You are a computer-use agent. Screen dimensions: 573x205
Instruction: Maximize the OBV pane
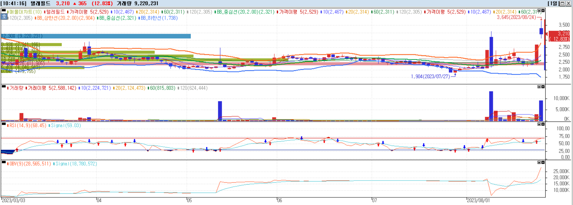[539, 162]
